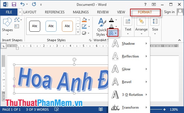Zoom in with the plus button
The image size is (184, 113).
pos(164,110)
